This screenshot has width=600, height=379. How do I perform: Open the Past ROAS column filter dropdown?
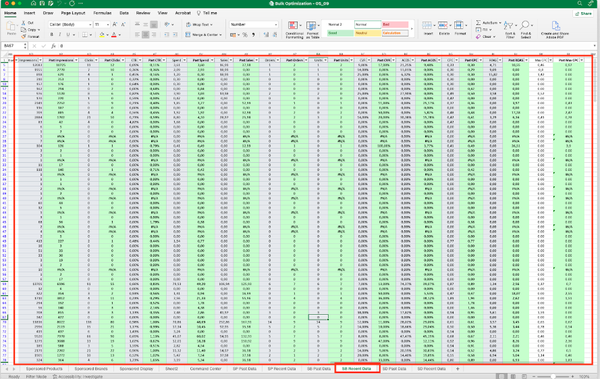pos(526,60)
